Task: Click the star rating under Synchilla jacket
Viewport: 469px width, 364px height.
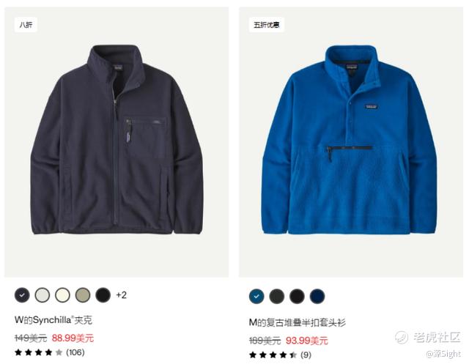Action: tap(39, 352)
